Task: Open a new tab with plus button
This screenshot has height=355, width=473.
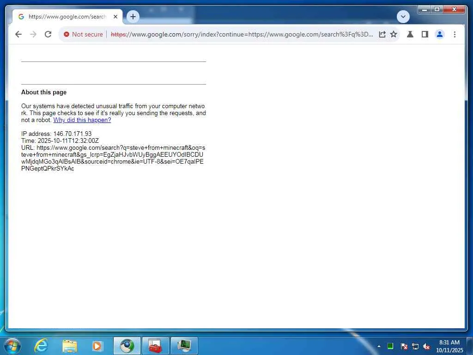Action: click(x=133, y=17)
